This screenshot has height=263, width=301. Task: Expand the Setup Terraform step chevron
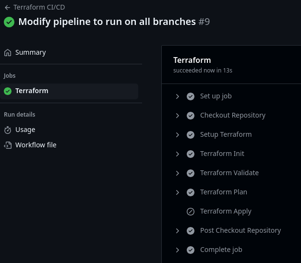(x=177, y=135)
